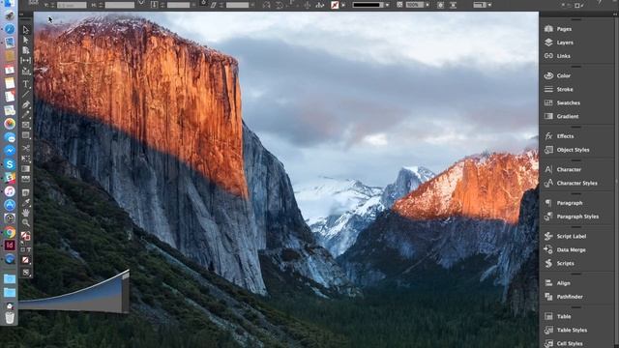Select the Note tool
The height and width of the screenshot is (348, 619).
tap(26, 192)
